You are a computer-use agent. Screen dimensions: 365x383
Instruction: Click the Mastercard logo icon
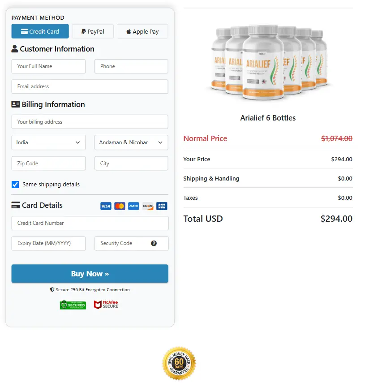click(x=120, y=206)
